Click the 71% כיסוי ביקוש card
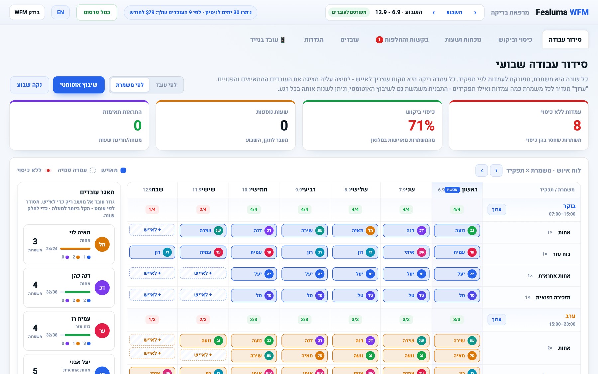The width and height of the screenshot is (598, 374). tap(372, 125)
